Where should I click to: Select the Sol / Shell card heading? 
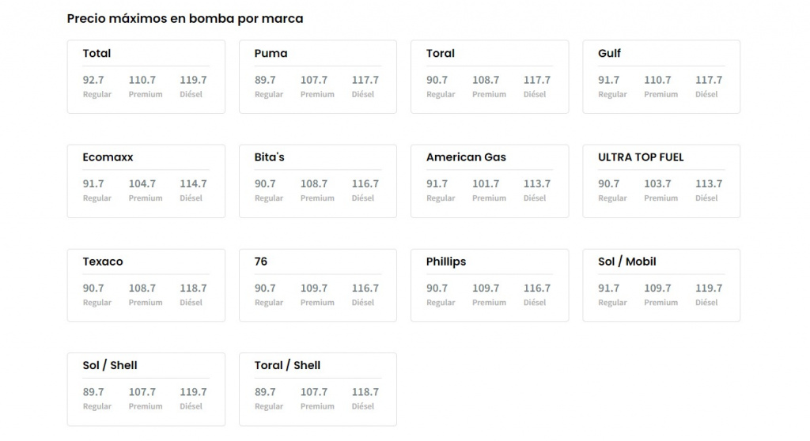(x=110, y=365)
